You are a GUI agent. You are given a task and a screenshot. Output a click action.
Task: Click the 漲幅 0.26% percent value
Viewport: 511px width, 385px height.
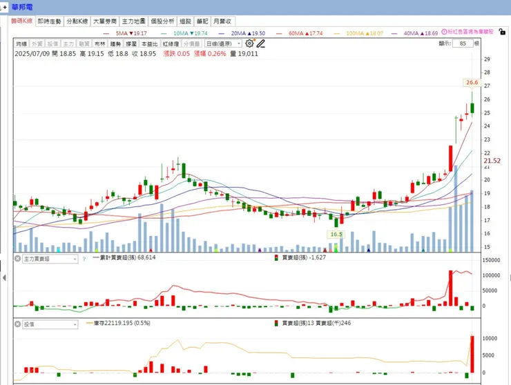210,54
